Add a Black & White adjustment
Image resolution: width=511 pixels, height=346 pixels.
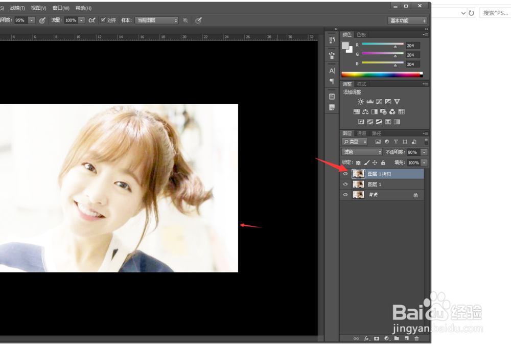click(375, 112)
